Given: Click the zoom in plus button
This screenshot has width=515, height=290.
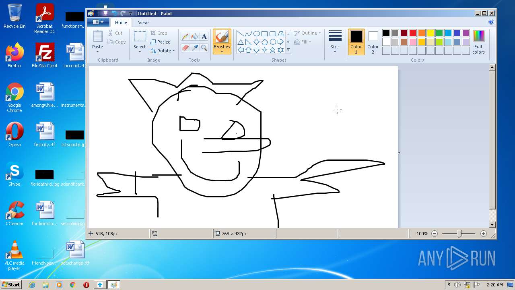Looking at the screenshot, I should [x=484, y=234].
